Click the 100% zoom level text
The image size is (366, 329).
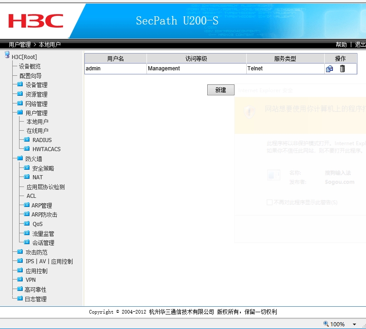pyautogui.click(x=337, y=324)
